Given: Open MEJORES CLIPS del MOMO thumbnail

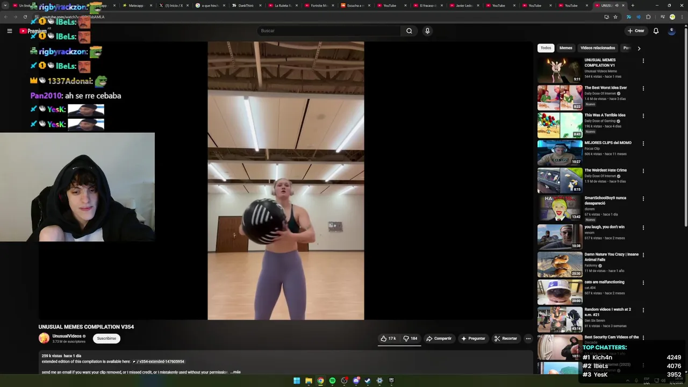Looking at the screenshot, I should click(x=560, y=153).
